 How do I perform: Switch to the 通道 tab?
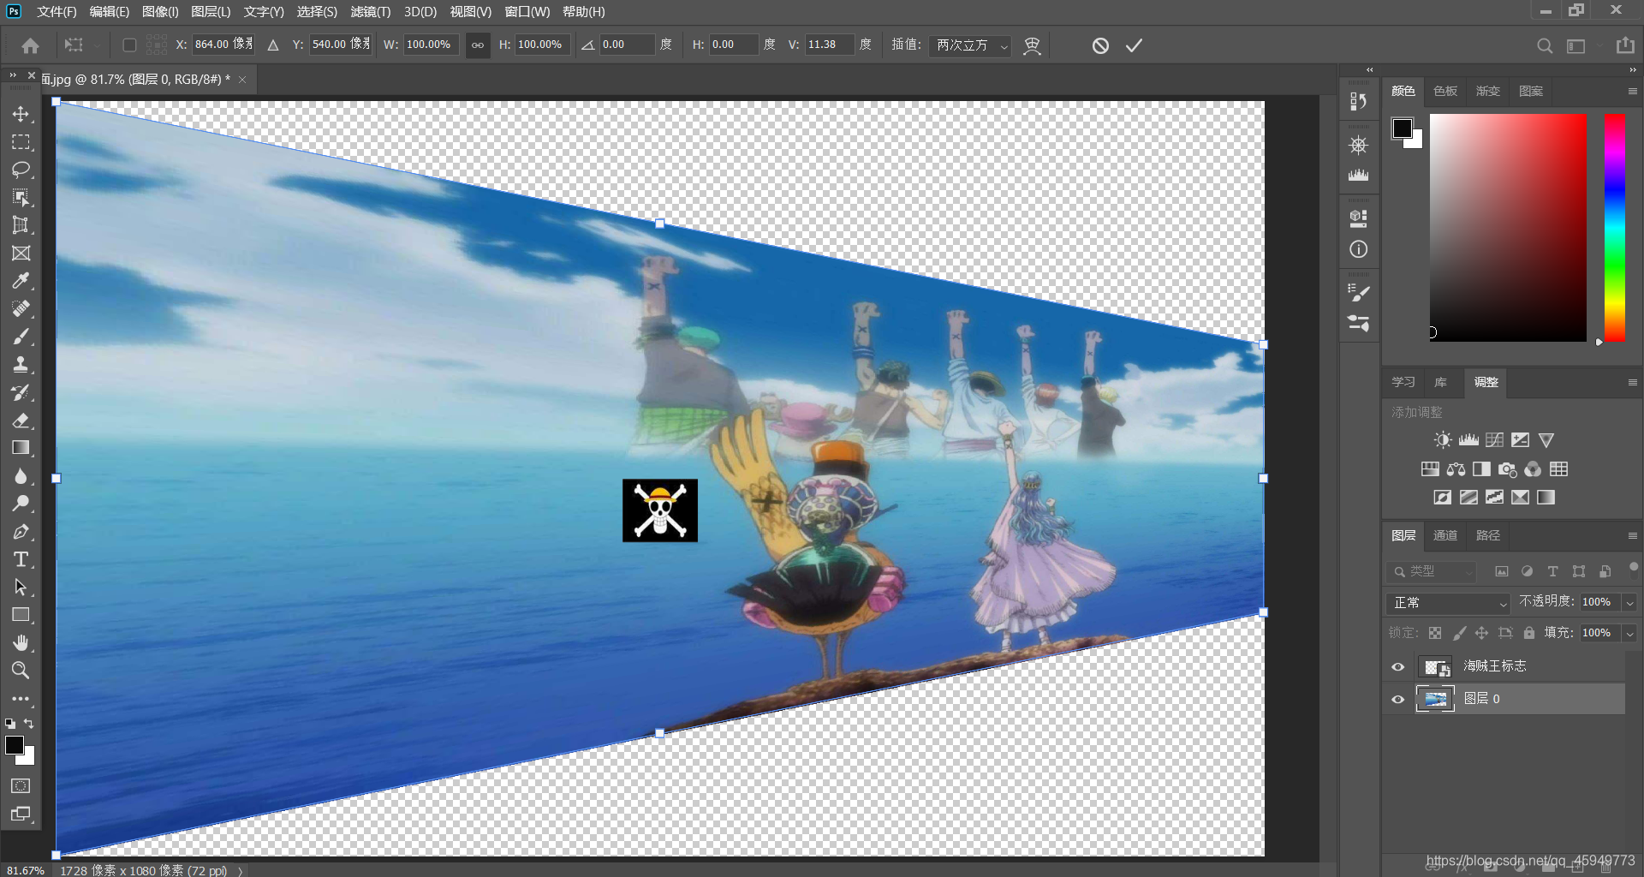[x=1445, y=535]
